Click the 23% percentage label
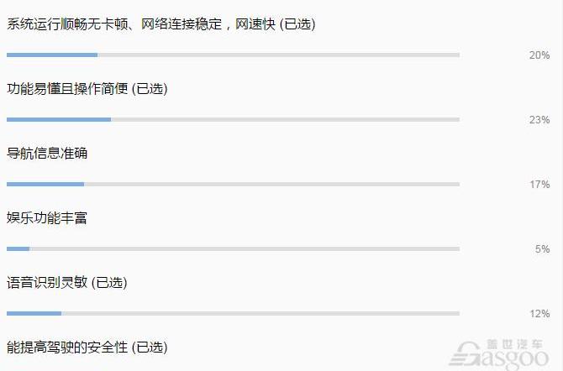The width and height of the screenshot is (563, 371). [539, 120]
